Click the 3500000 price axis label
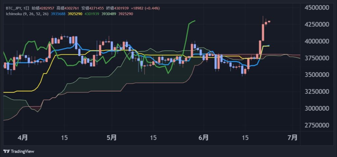This screenshot has height=157, width=337. [317, 75]
